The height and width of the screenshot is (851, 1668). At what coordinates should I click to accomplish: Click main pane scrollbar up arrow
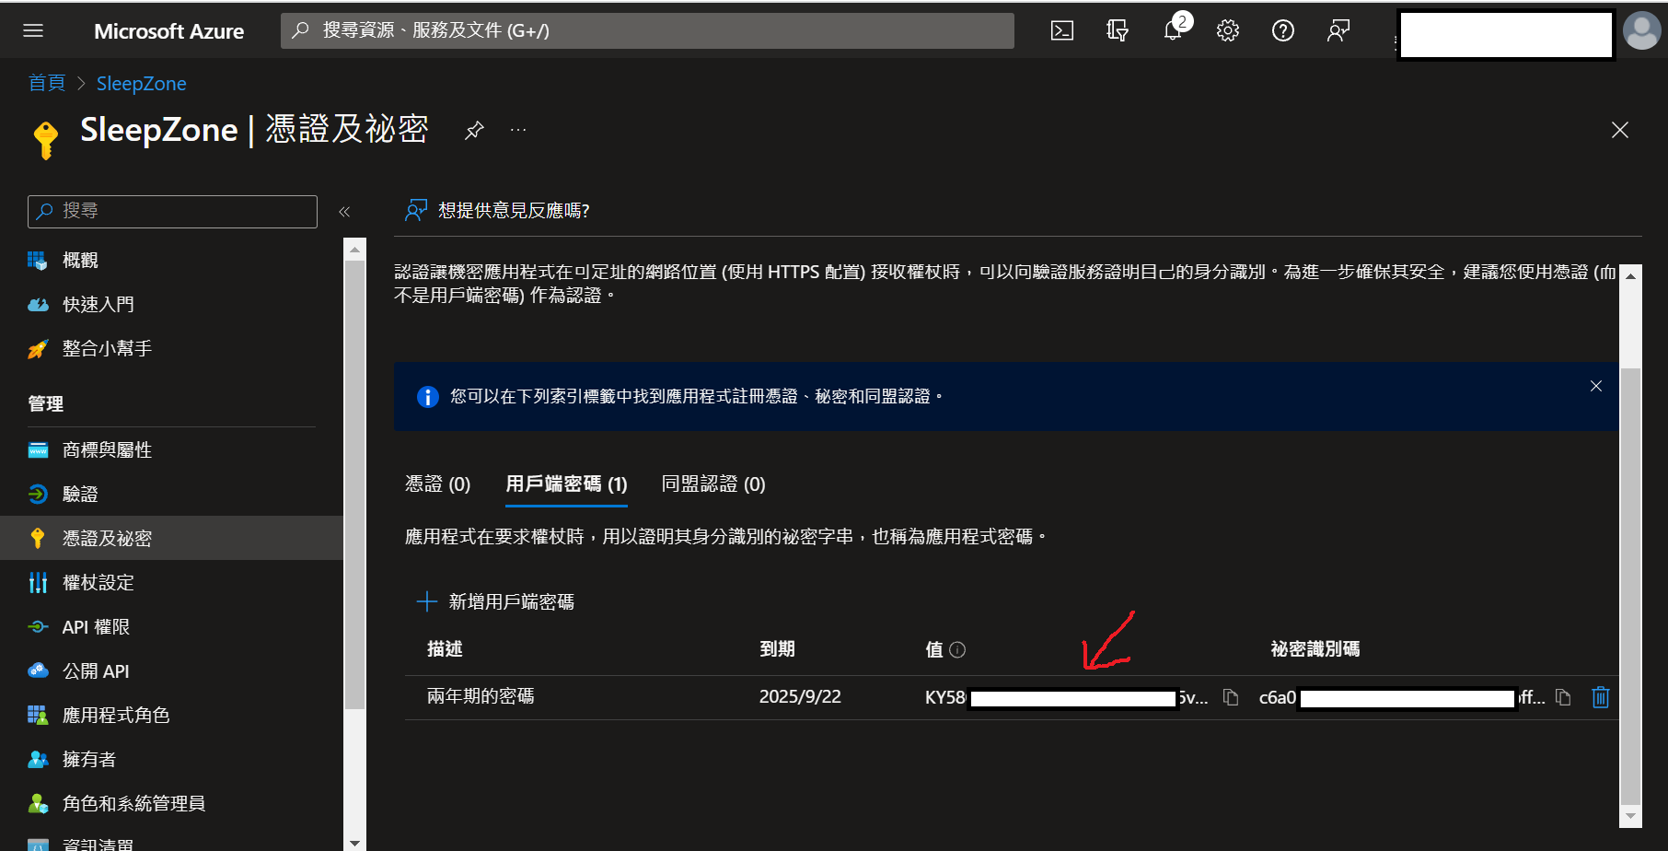(1630, 275)
